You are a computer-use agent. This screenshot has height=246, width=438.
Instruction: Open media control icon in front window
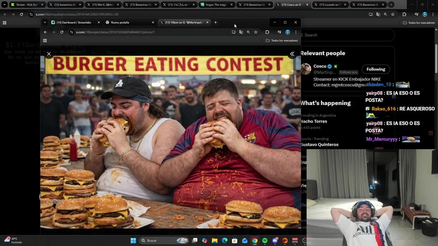click(280, 32)
